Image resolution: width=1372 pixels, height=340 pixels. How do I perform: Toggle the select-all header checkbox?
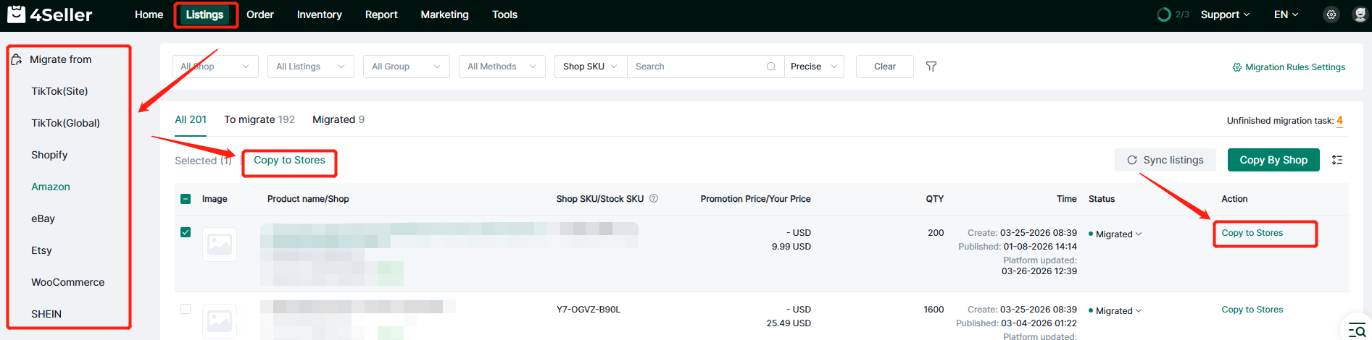[x=186, y=199]
